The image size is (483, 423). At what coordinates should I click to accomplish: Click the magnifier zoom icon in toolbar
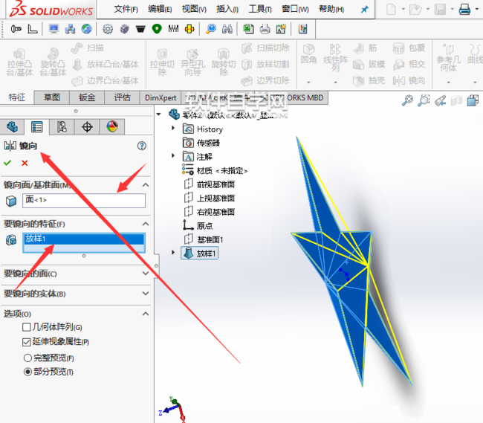click(x=211, y=29)
